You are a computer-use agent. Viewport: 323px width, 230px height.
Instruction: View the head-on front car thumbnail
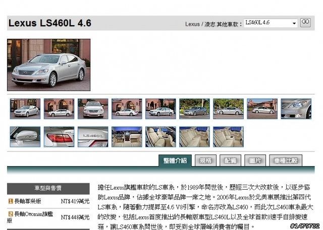(93, 109)
